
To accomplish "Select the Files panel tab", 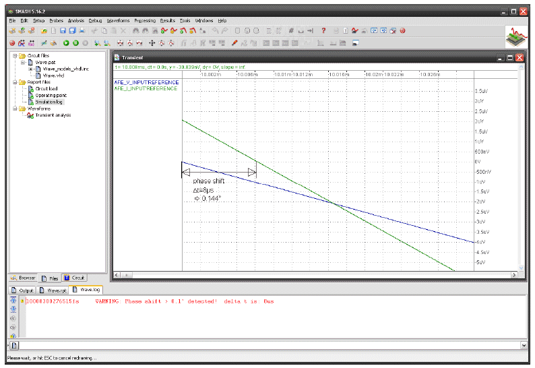I will [x=49, y=278].
